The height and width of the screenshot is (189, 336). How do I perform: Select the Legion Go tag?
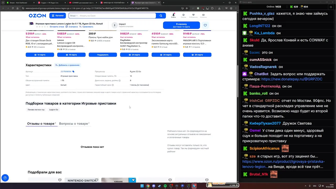(x=54, y=109)
